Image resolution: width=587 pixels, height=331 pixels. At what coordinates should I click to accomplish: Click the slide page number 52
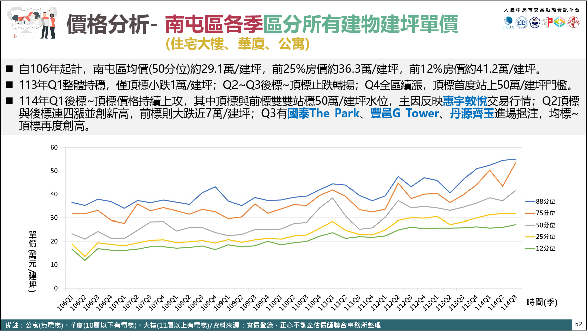(578, 324)
